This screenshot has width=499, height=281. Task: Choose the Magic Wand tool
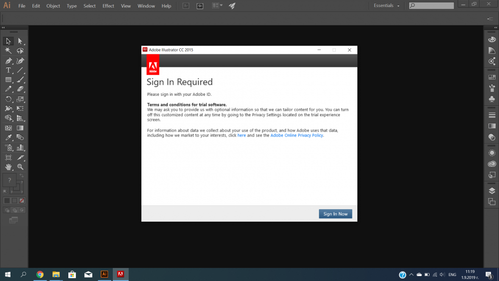point(8,50)
